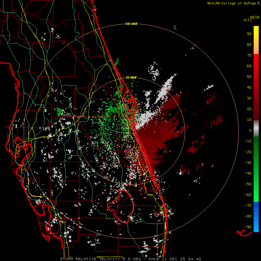
Task: Click the positive 10 scale value
Action: [x=249, y=120]
